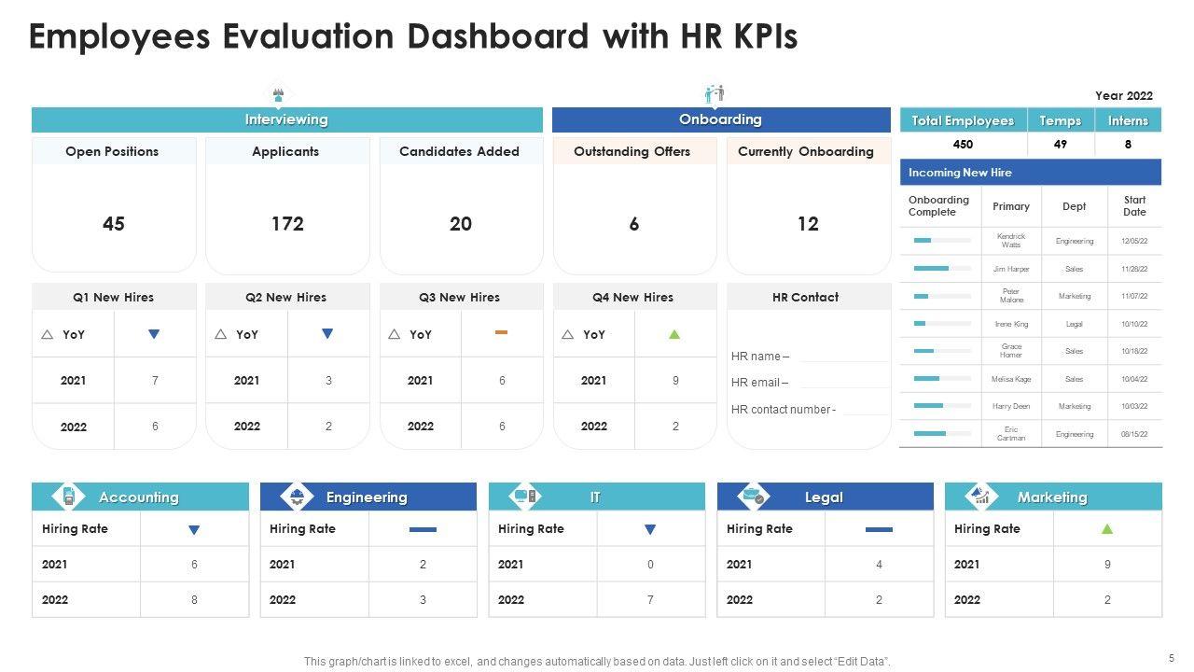Click the Temps count 49

pyautogui.click(x=1061, y=145)
